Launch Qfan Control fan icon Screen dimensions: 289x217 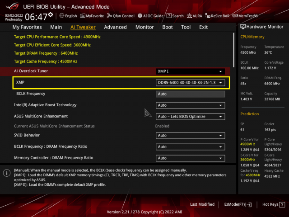(109, 16)
